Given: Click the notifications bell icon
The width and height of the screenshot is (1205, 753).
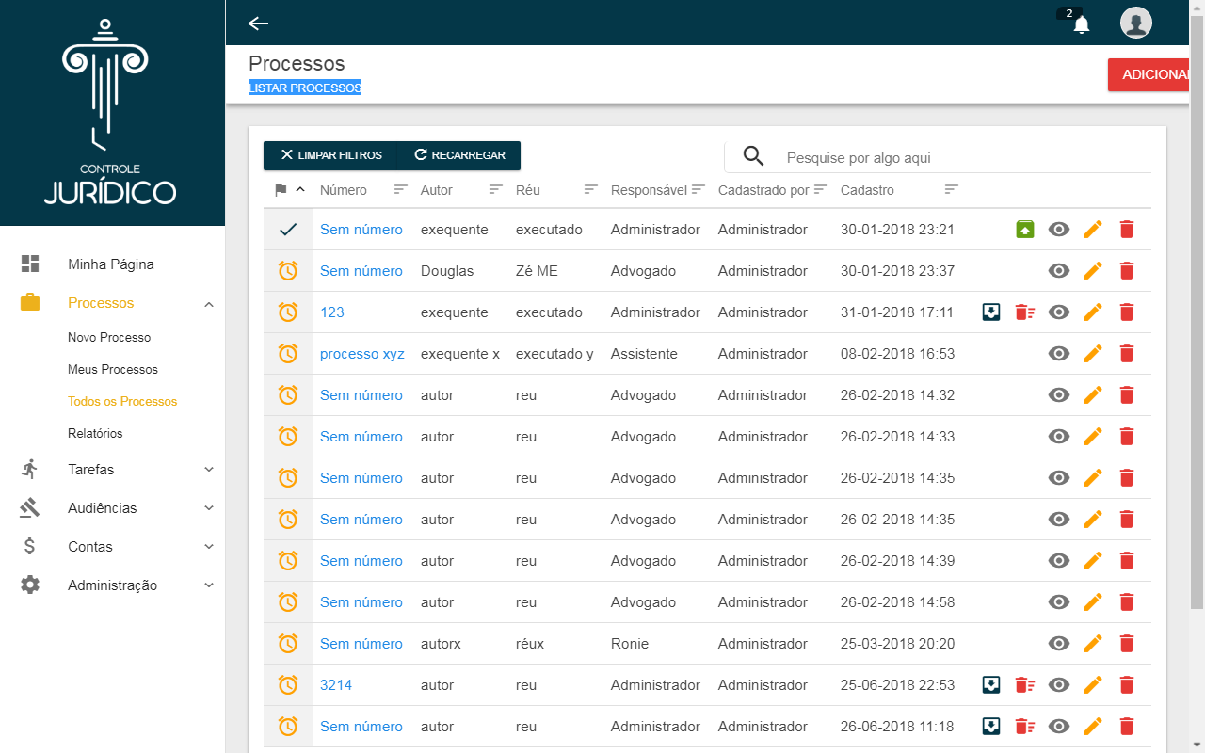Looking at the screenshot, I should coord(1081,24).
